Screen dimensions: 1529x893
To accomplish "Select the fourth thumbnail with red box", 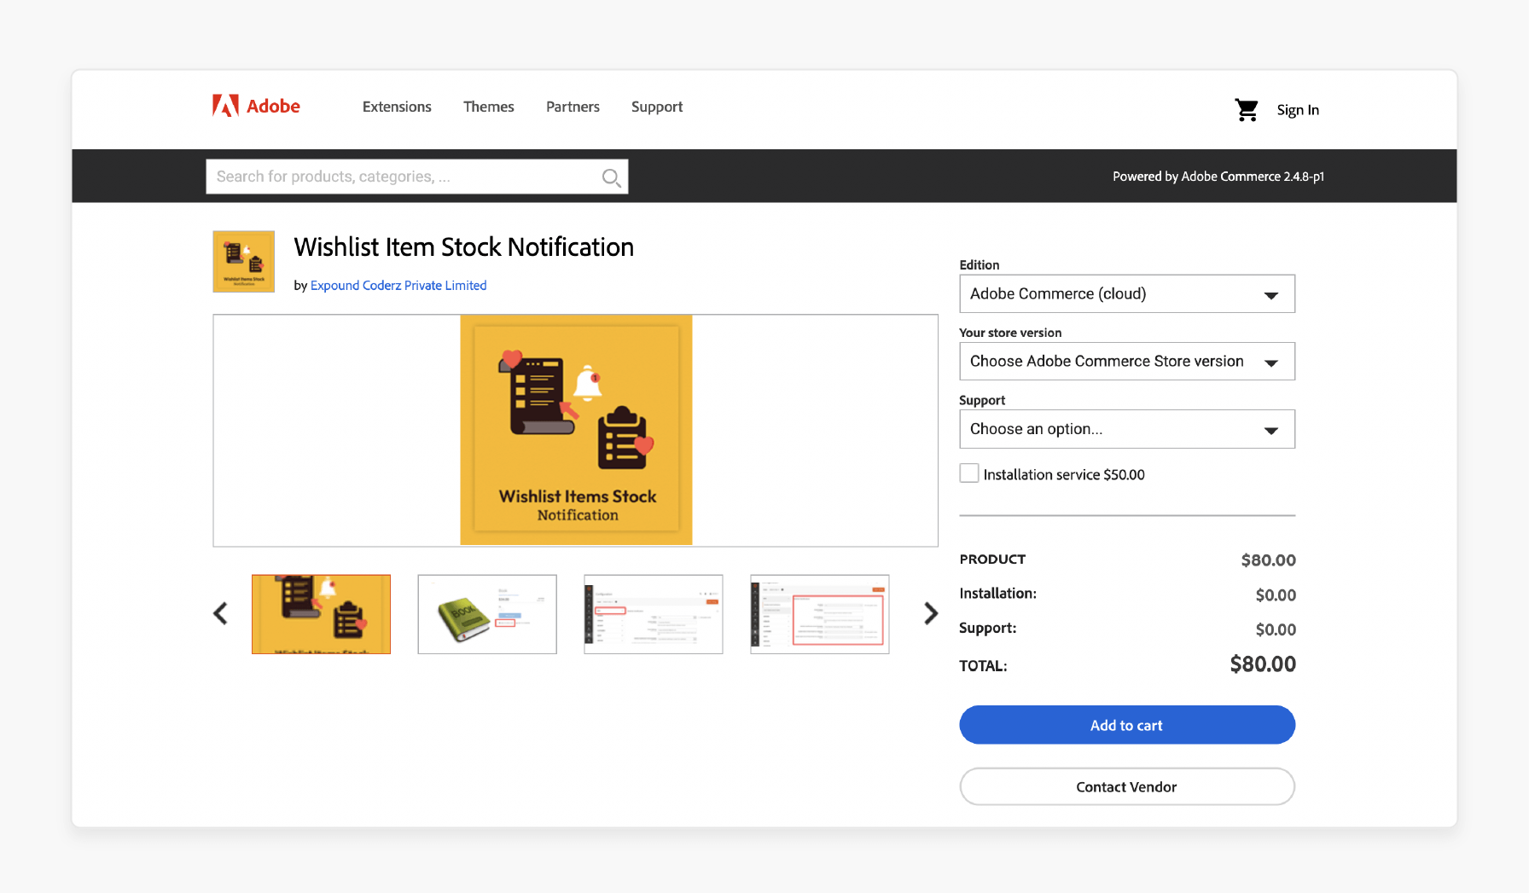I will tap(820, 614).
